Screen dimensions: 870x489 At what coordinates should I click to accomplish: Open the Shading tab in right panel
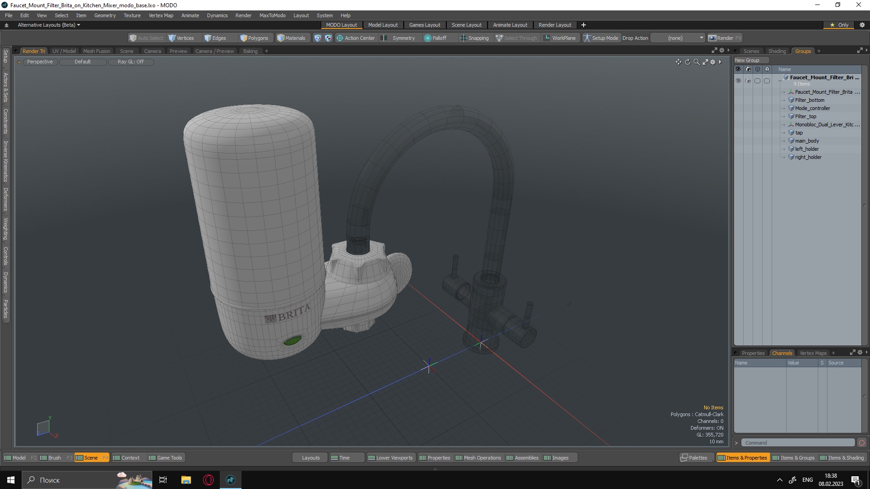[x=777, y=51]
